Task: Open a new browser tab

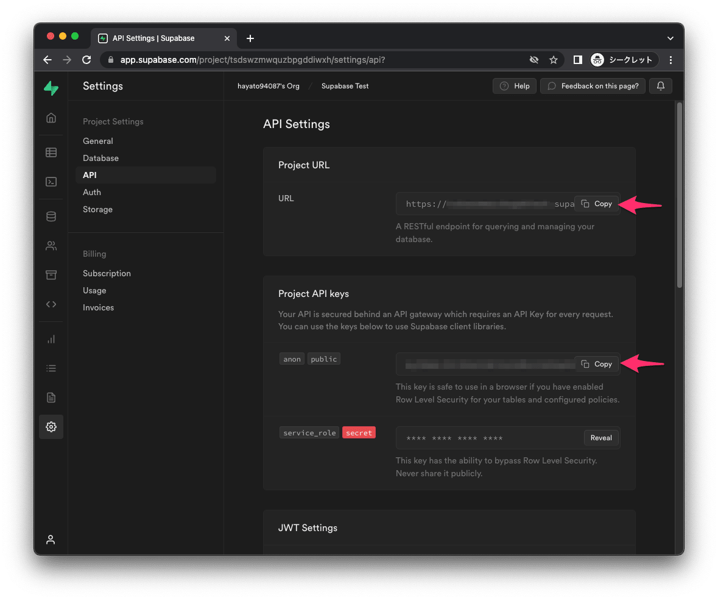Action: [250, 38]
